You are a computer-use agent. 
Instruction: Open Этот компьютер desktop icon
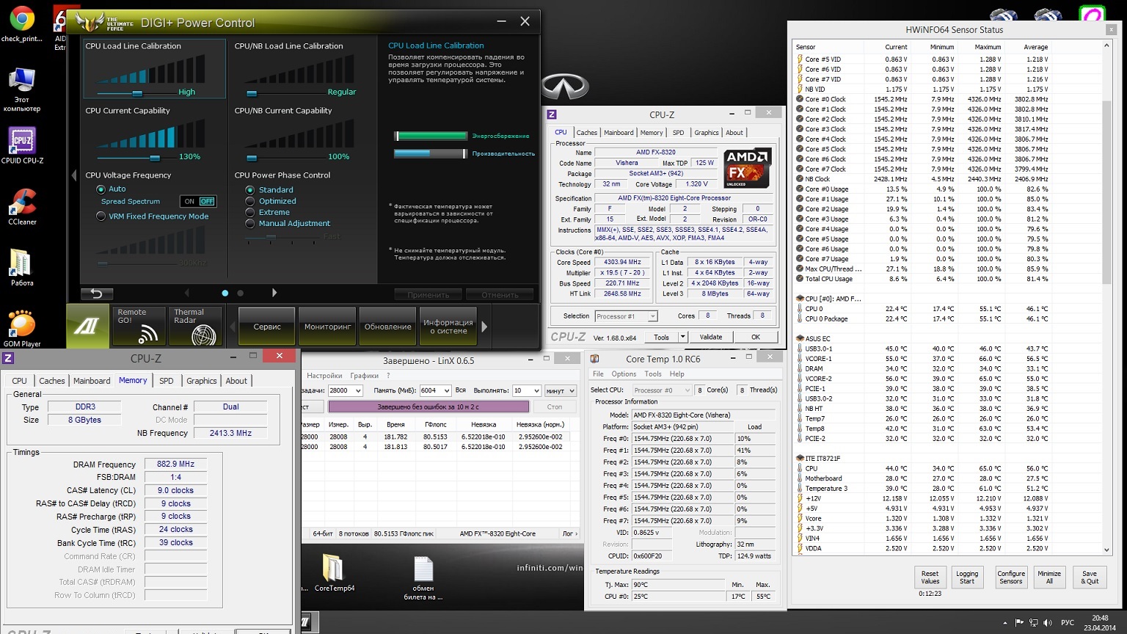[21, 90]
